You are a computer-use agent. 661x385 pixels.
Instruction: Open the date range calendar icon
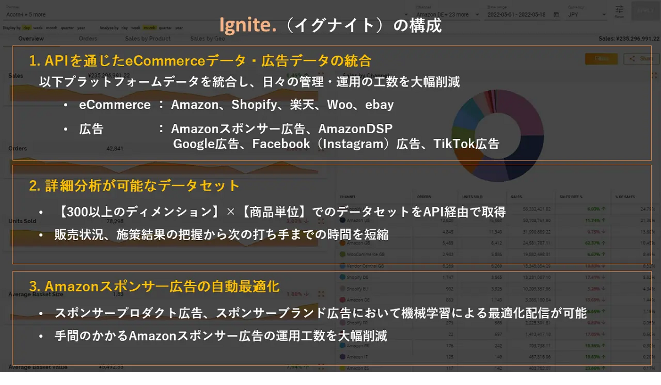point(556,14)
